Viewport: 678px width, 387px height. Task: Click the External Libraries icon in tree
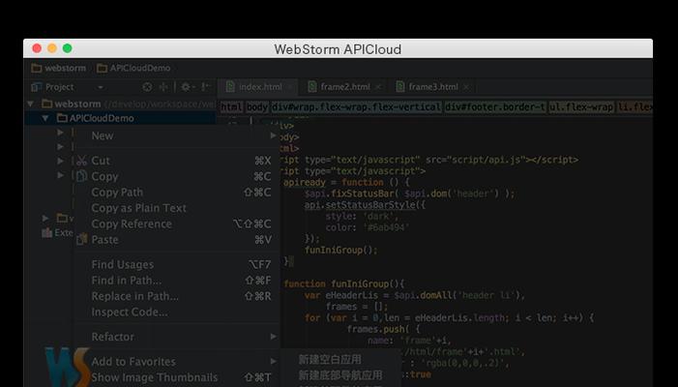pos(46,232)
